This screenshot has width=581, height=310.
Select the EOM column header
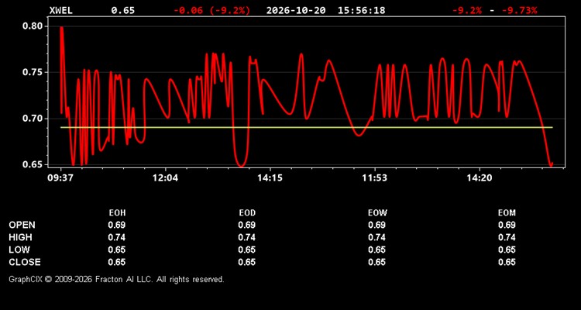[x=507, y=213]
